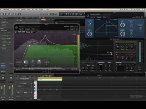Open the Help menu in menu bar
The width and height of the screenshot is (146, 109).
[x=47, y=9]
